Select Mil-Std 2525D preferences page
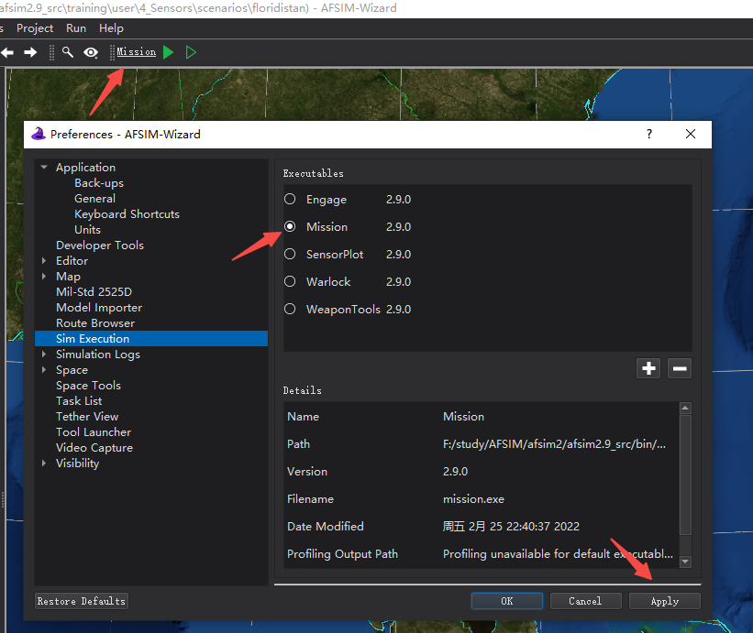The image size is (753, 633). [94, 291]
